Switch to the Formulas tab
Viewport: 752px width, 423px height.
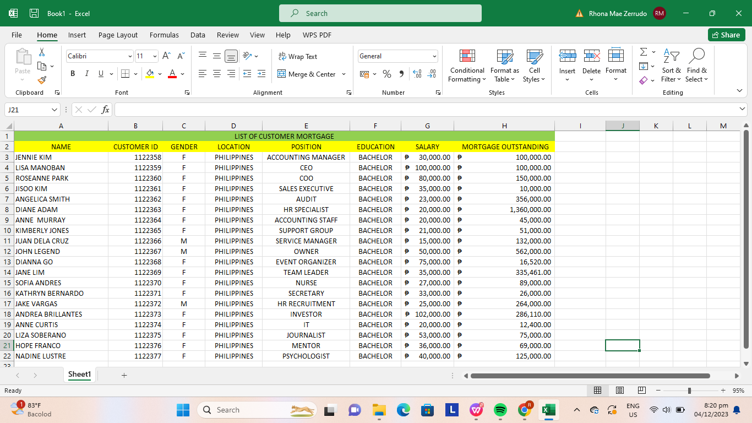(164, 35)
